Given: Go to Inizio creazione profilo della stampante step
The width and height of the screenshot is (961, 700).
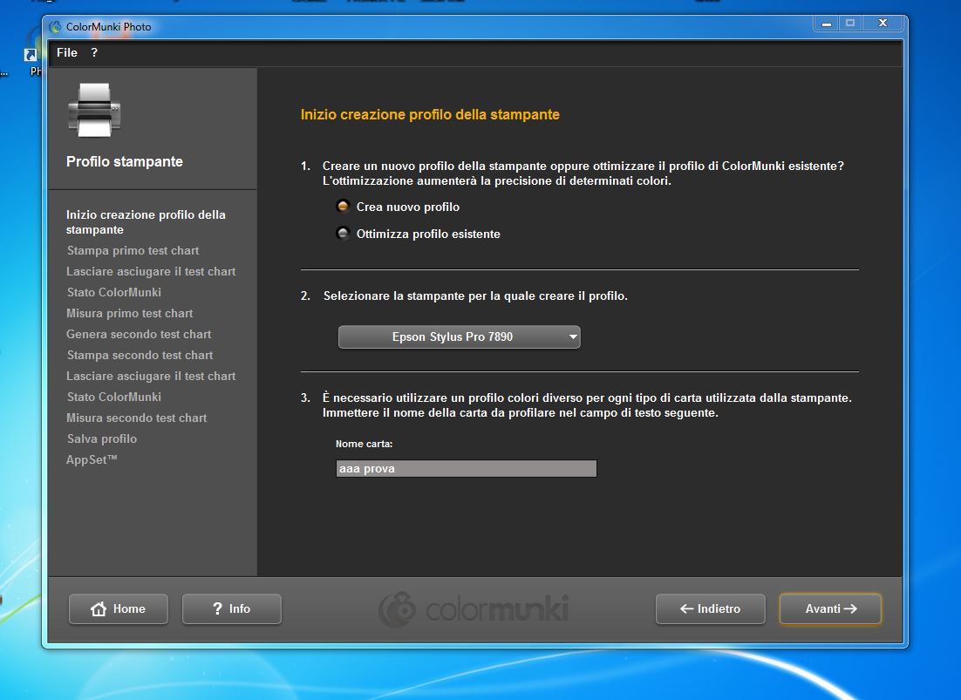Looking at the screenshot, I should [146, 222].
